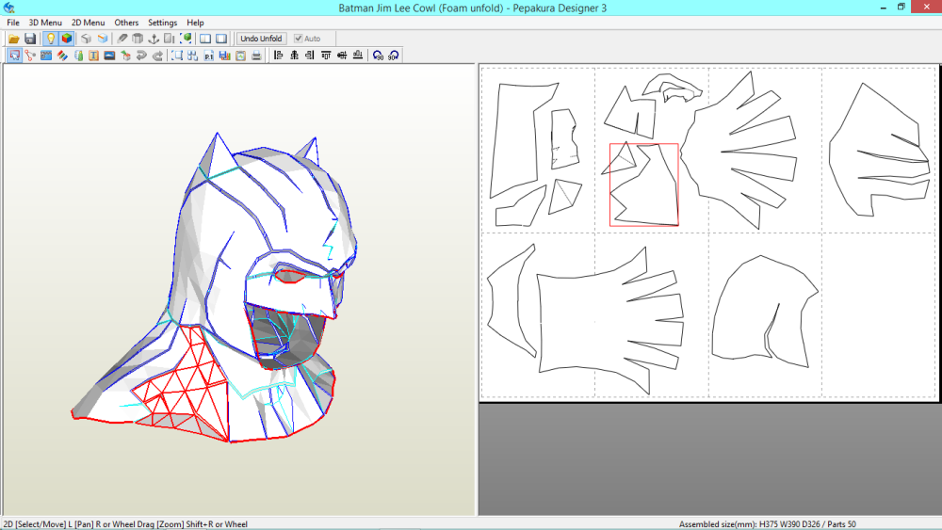
Task: Click the insert image icon
Action: (x=109, y=56)
